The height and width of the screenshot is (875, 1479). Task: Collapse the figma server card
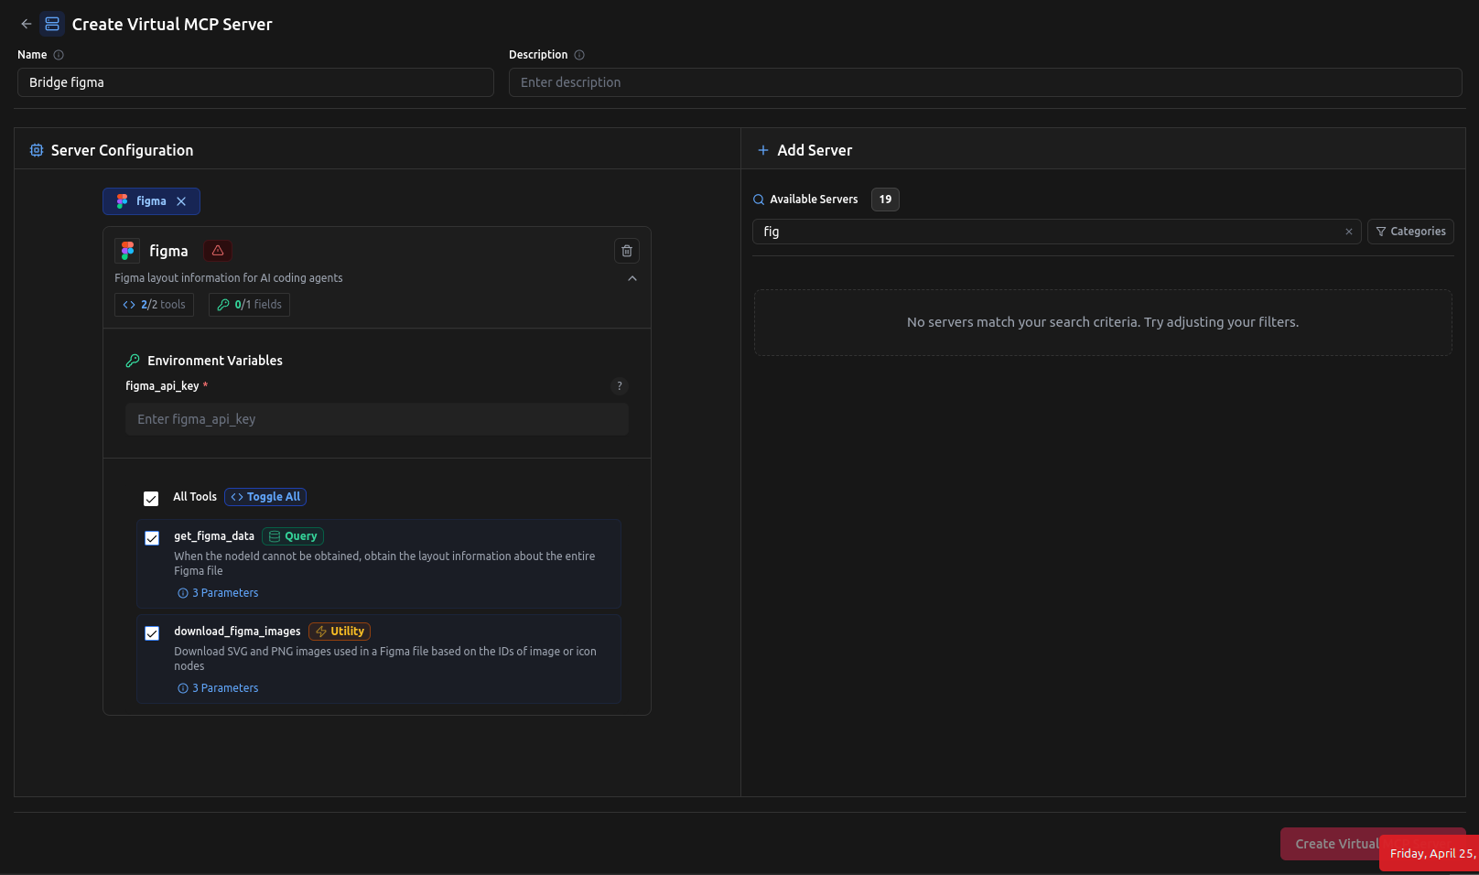pos(632,278)
